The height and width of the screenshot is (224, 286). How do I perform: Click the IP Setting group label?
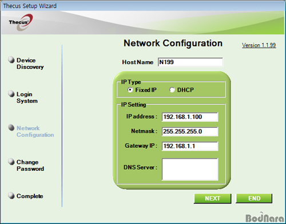[133, 104]
